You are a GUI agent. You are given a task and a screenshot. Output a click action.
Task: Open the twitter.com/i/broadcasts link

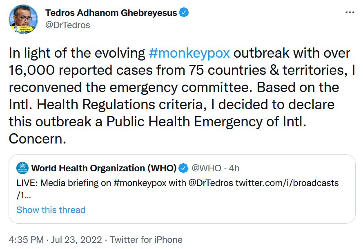pos(287,183)
